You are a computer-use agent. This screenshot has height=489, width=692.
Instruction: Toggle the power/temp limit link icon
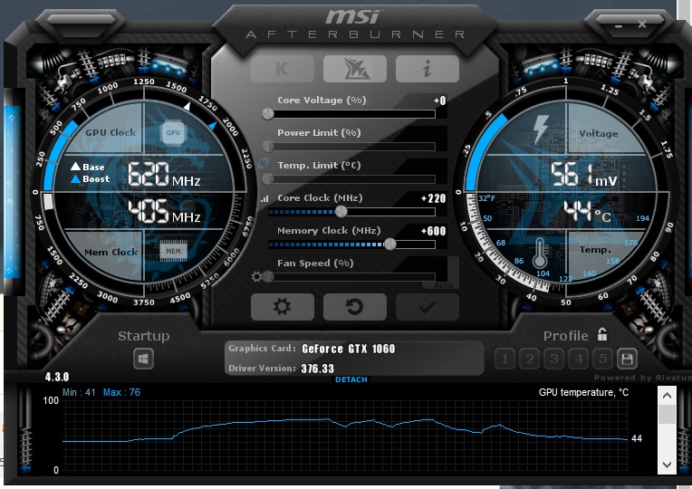pos(263,164)
